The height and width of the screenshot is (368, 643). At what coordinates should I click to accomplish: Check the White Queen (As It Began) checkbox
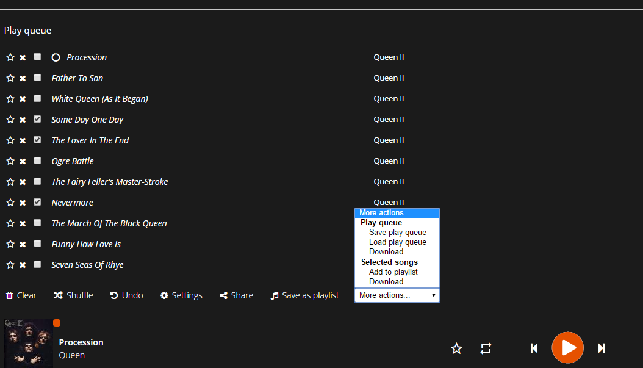[x=37, y=98]
